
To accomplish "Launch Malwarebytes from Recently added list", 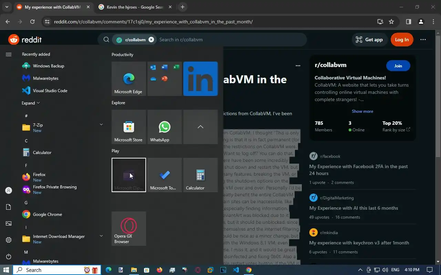I will pos(62,78).
